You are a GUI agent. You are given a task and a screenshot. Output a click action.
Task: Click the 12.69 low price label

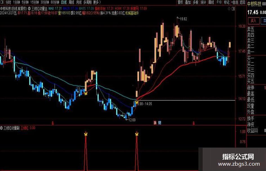point(132,120)
